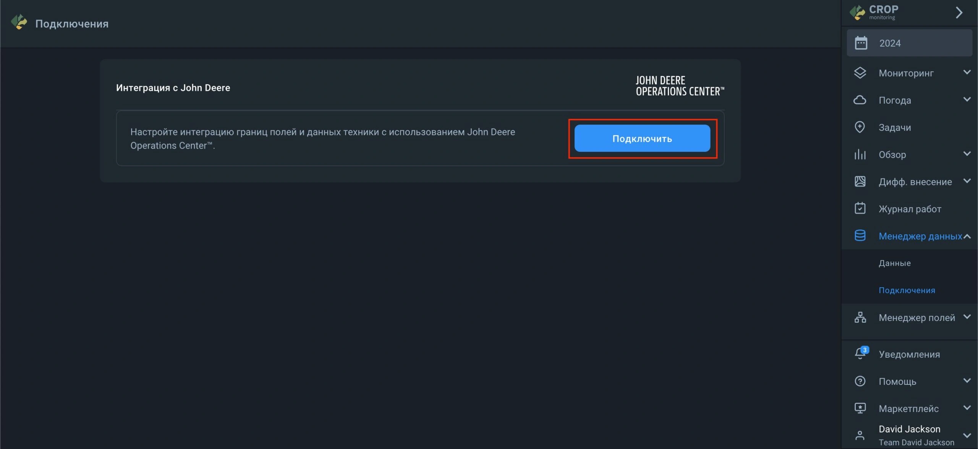Screen dimensions: 978x449
Task: Collapse the Менеджер данных section chevron
Action: pos(967,237)
